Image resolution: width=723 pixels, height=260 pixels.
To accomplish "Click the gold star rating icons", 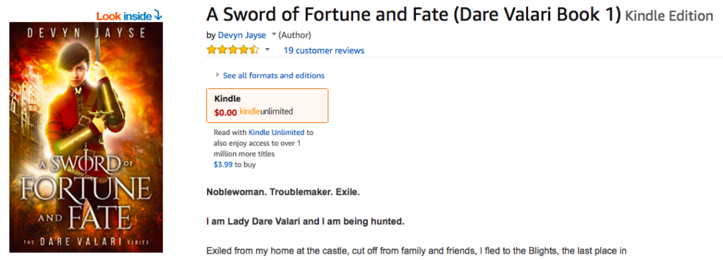I will (x=233, y=49).
